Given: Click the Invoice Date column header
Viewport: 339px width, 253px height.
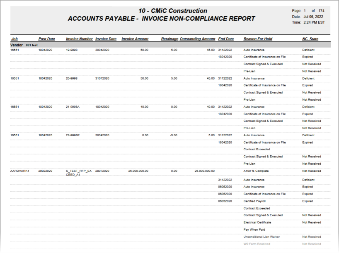Looking at the screenshot, I should click(106, 39).
